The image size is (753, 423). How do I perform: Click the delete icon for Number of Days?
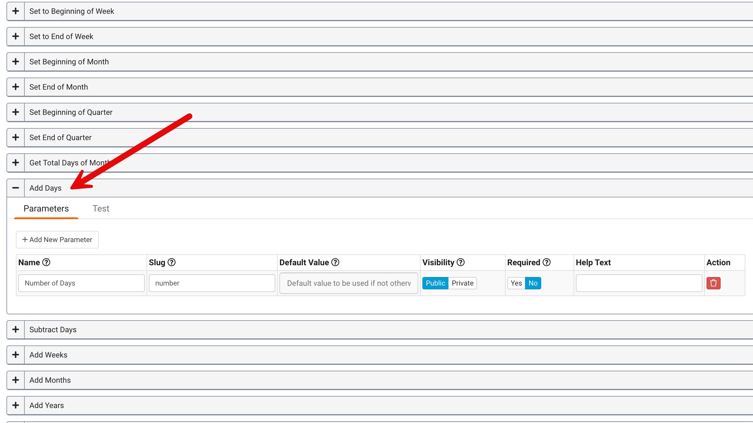pos(714,283)
